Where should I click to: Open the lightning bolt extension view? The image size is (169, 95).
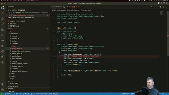[x=3, y=46]
